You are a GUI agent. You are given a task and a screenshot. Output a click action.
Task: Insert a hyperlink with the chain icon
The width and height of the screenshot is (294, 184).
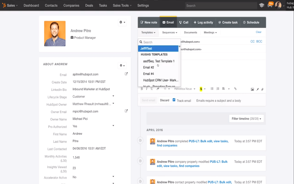coord(235,89)
